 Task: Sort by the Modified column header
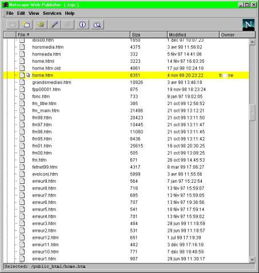tap(193, 35)
